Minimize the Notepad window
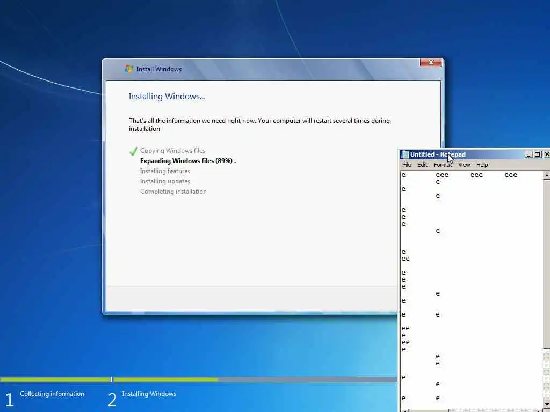Screen dimensions: 550x412 529,154
